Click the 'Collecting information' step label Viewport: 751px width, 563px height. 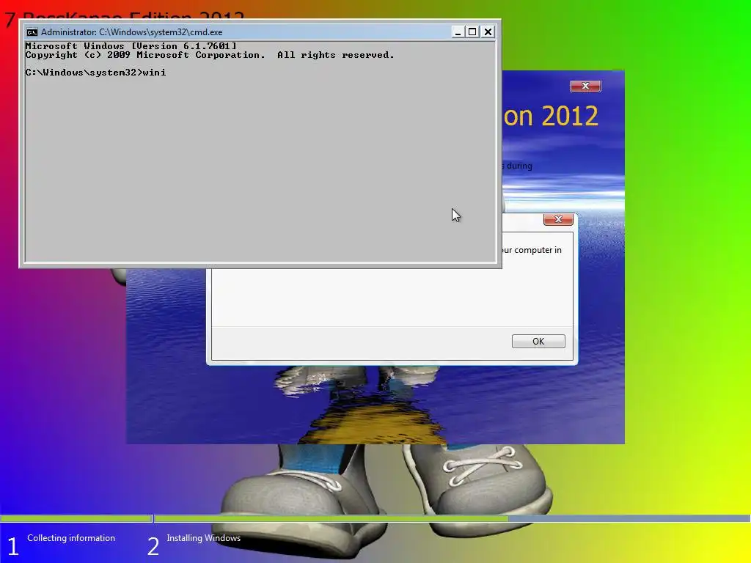[x=71, y=538]
